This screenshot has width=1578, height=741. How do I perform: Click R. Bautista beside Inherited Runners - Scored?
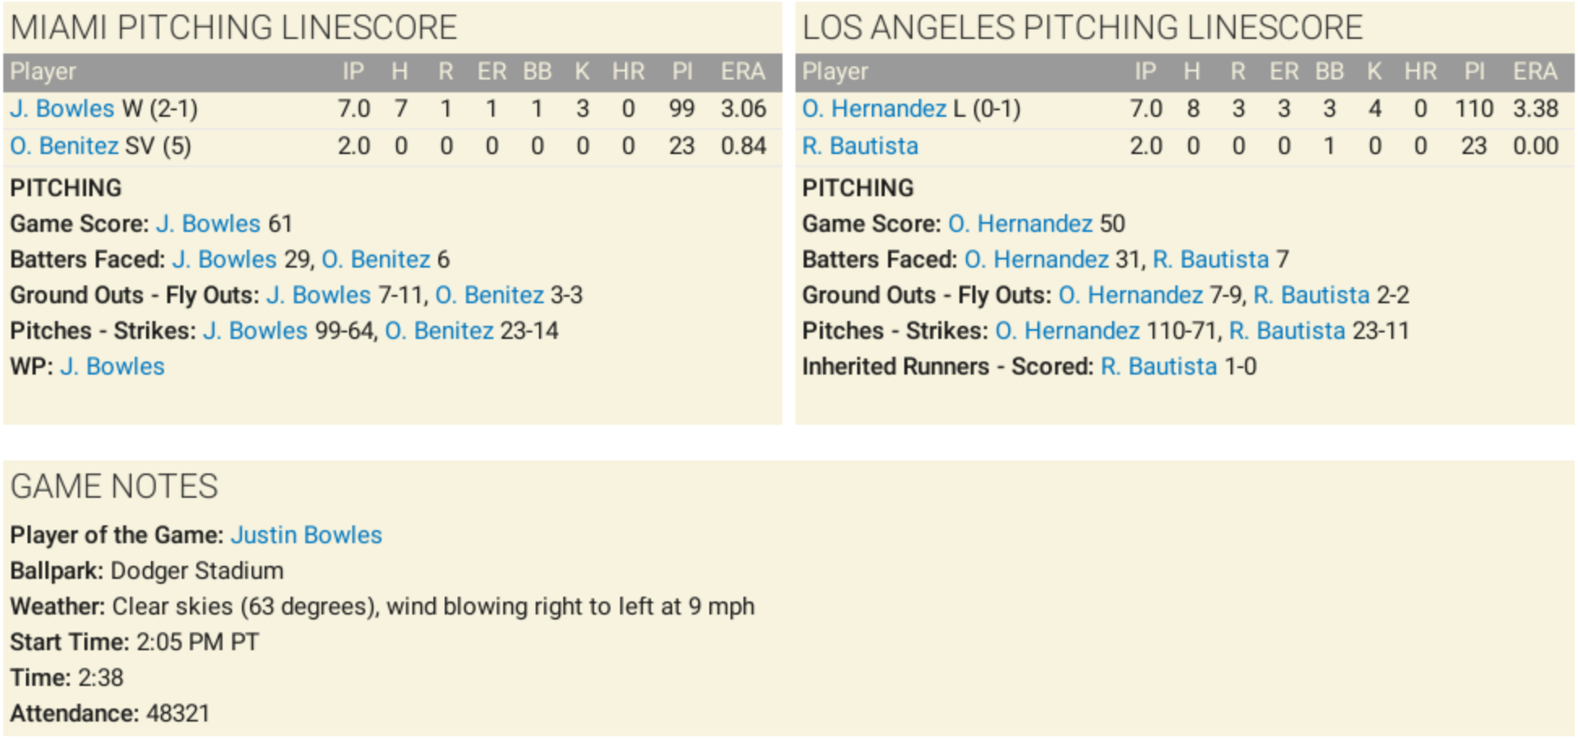[1158, 366]
